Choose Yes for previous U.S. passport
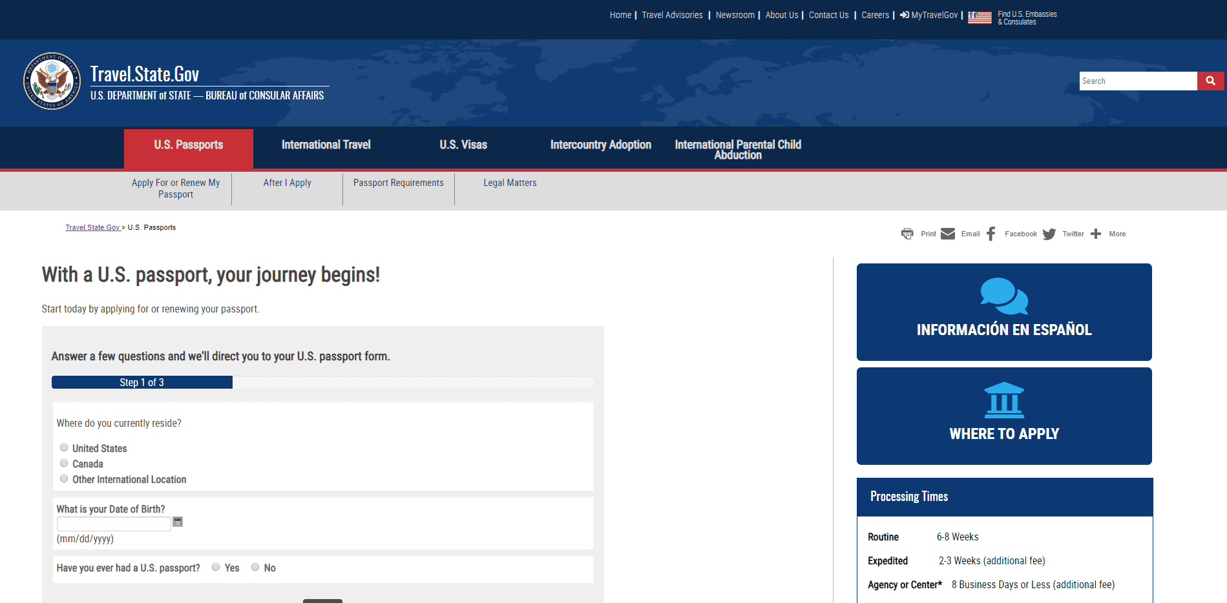This screenshot has height=603, width=1227. 216,566
